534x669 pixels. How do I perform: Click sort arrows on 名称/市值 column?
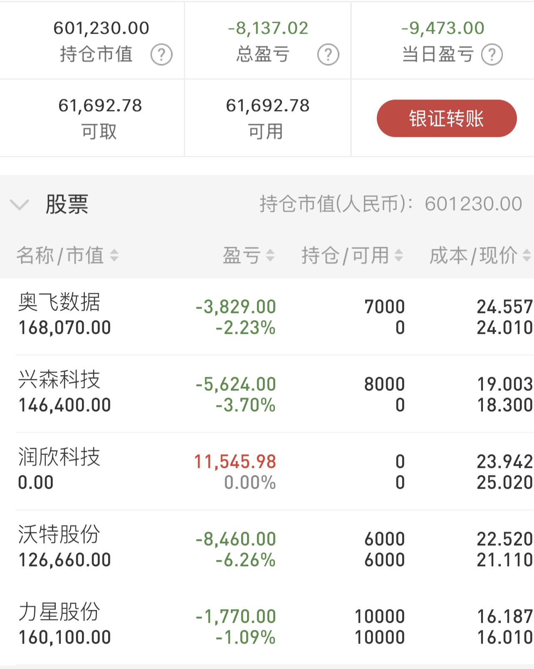[114, 255]
